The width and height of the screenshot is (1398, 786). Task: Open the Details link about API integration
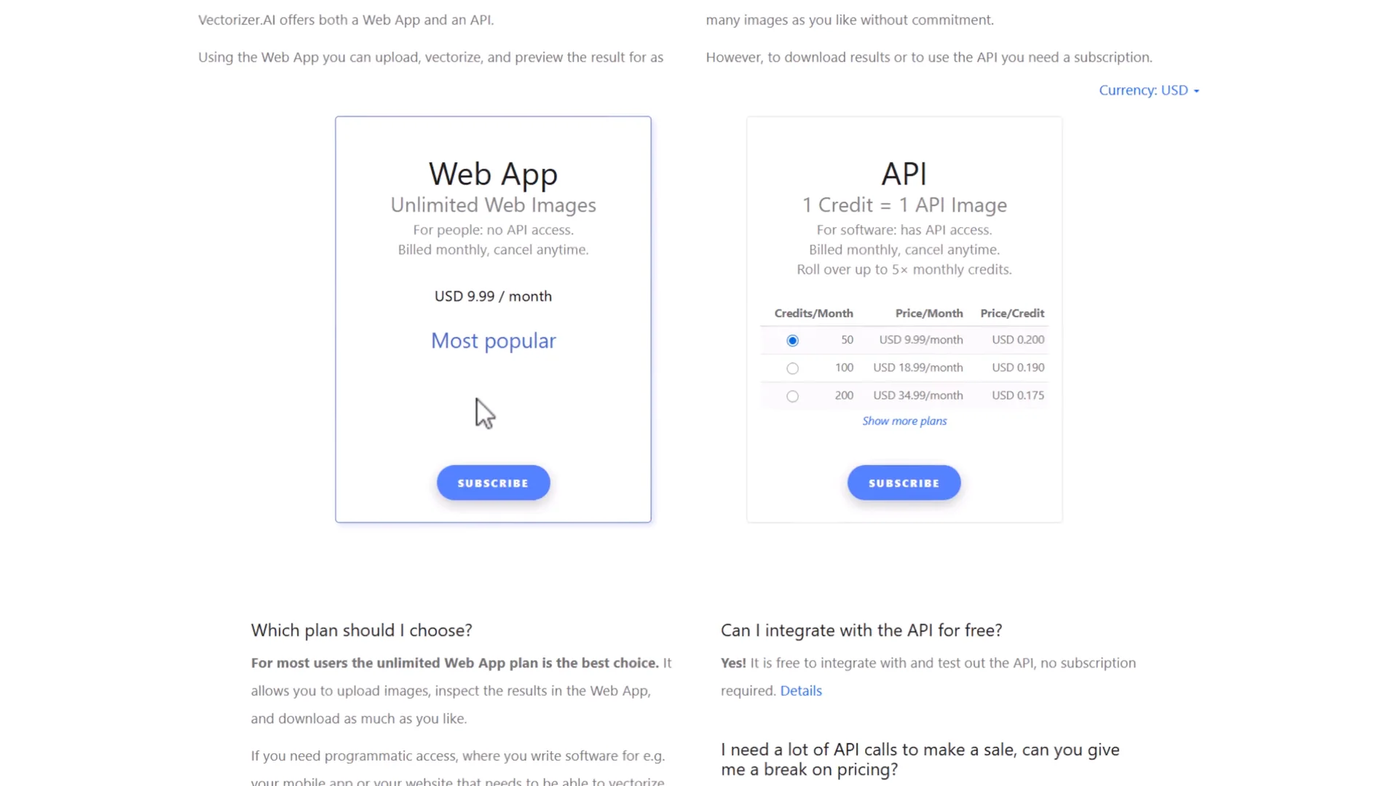[800, 691]
